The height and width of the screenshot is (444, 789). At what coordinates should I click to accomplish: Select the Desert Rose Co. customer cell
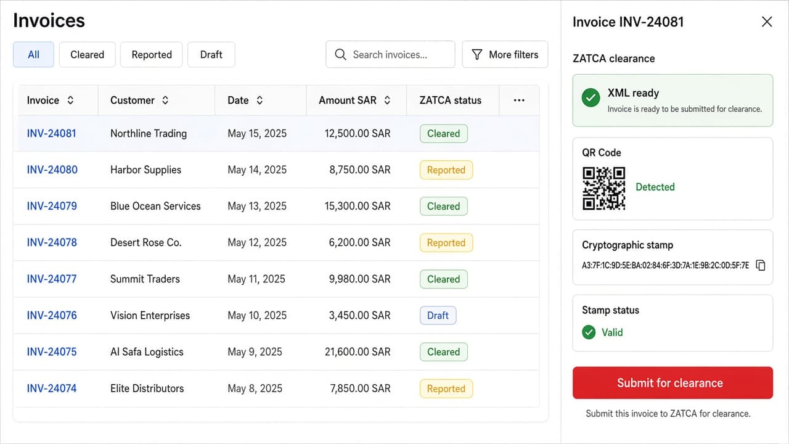click(145, 242)
